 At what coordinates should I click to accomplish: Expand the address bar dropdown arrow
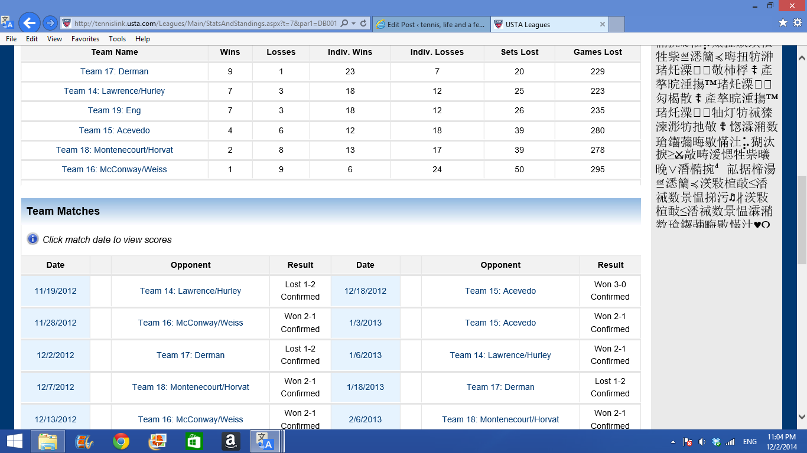tap(353, 24)
